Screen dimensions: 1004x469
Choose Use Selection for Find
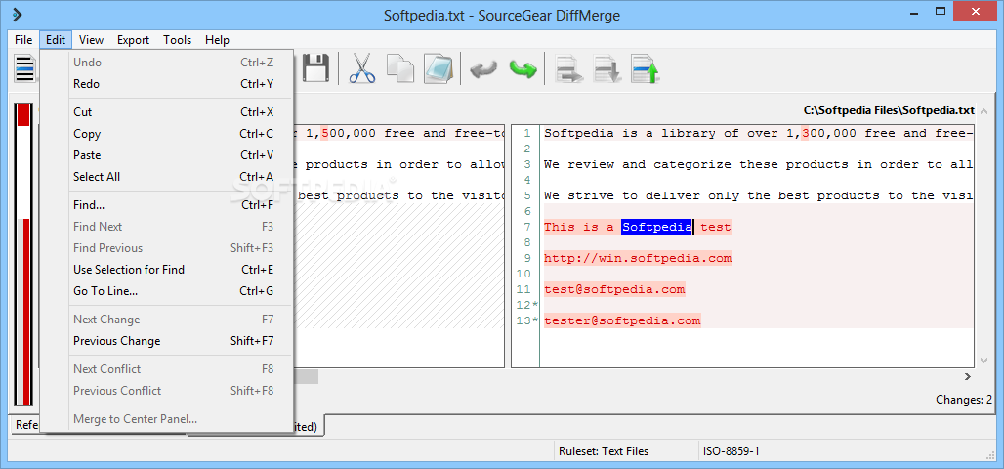point(166,270)
